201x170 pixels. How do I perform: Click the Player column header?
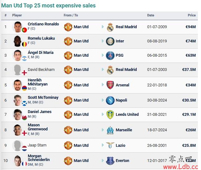(x=17, y=15)
